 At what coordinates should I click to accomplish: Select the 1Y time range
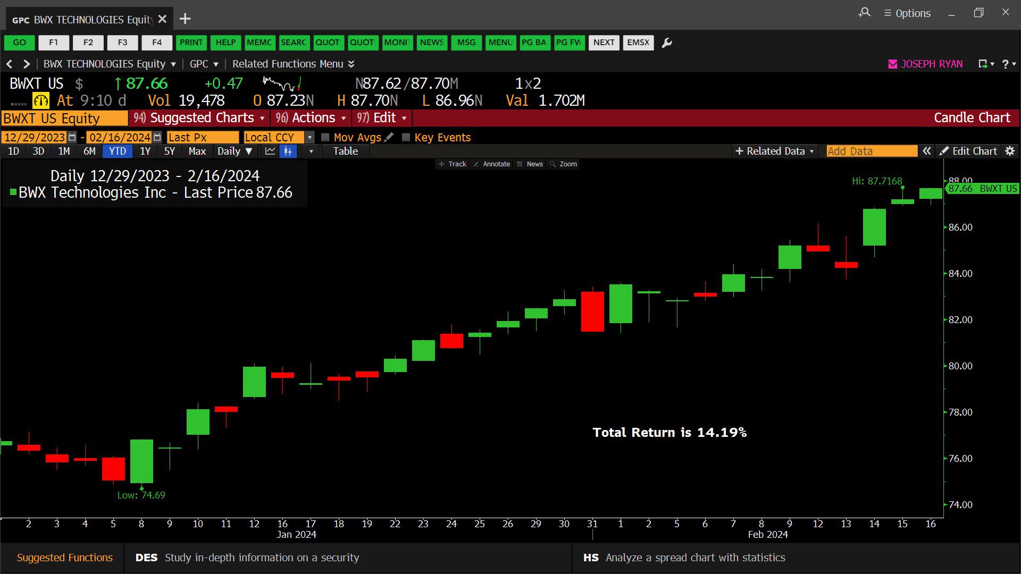145,151
